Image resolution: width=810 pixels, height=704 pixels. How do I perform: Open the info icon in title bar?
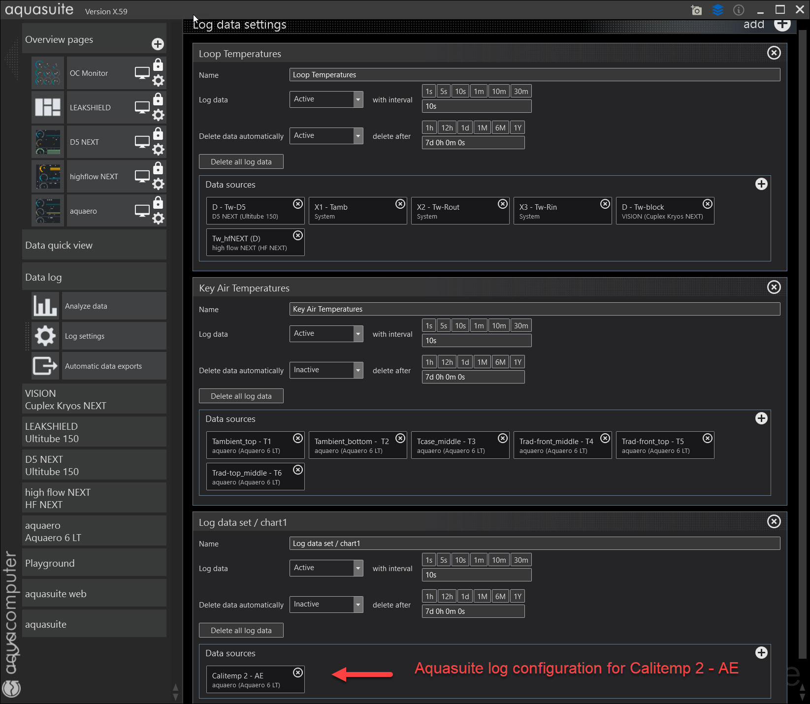pyautogui.click(x=739, y=10)
